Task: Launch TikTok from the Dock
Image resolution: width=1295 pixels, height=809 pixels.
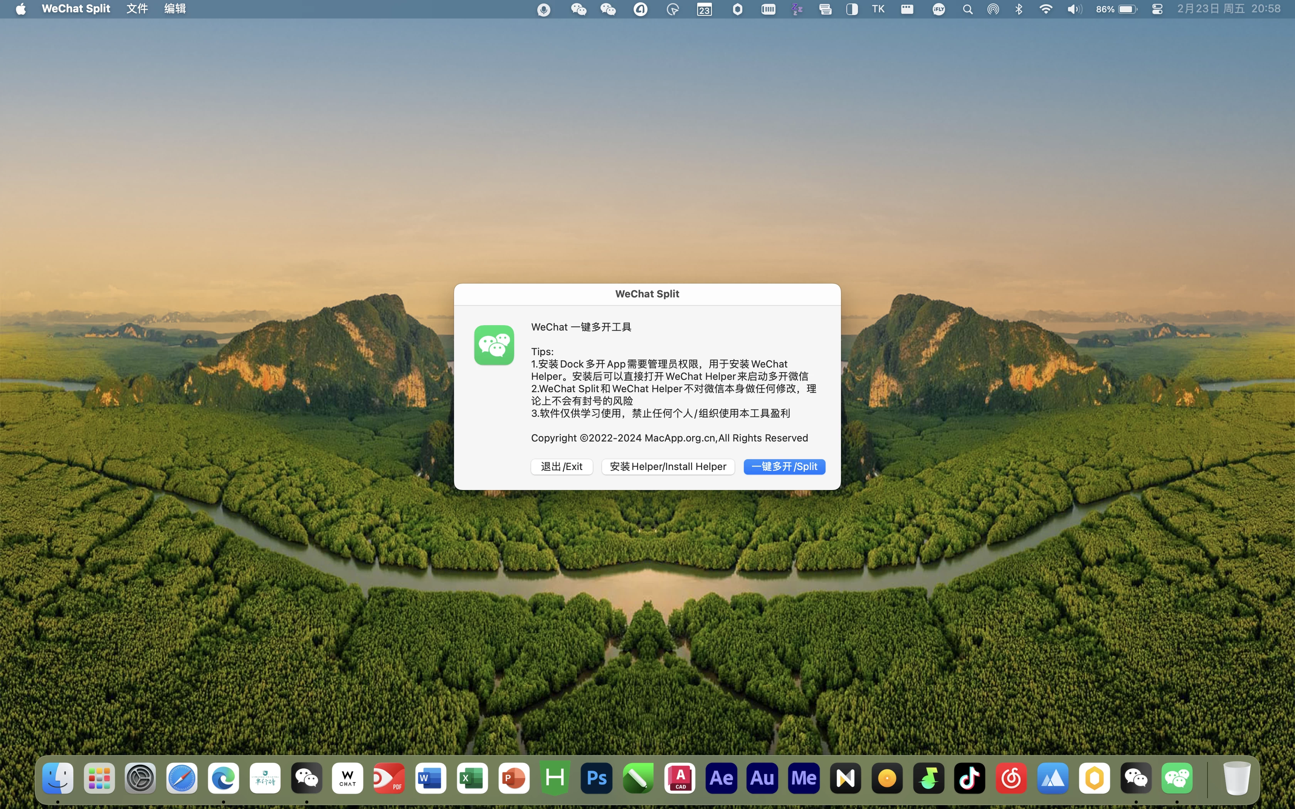Action: 970,778
